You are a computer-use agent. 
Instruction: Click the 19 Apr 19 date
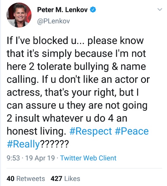pyautogui.click(x=40, y=158)
